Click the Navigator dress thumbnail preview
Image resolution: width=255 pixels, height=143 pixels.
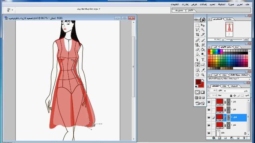coord(229,29)
